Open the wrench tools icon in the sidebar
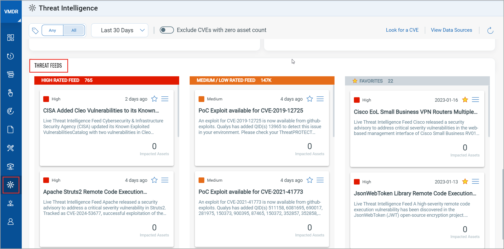Viewport: 504px width, 249px height. click(x=10, y=148)
